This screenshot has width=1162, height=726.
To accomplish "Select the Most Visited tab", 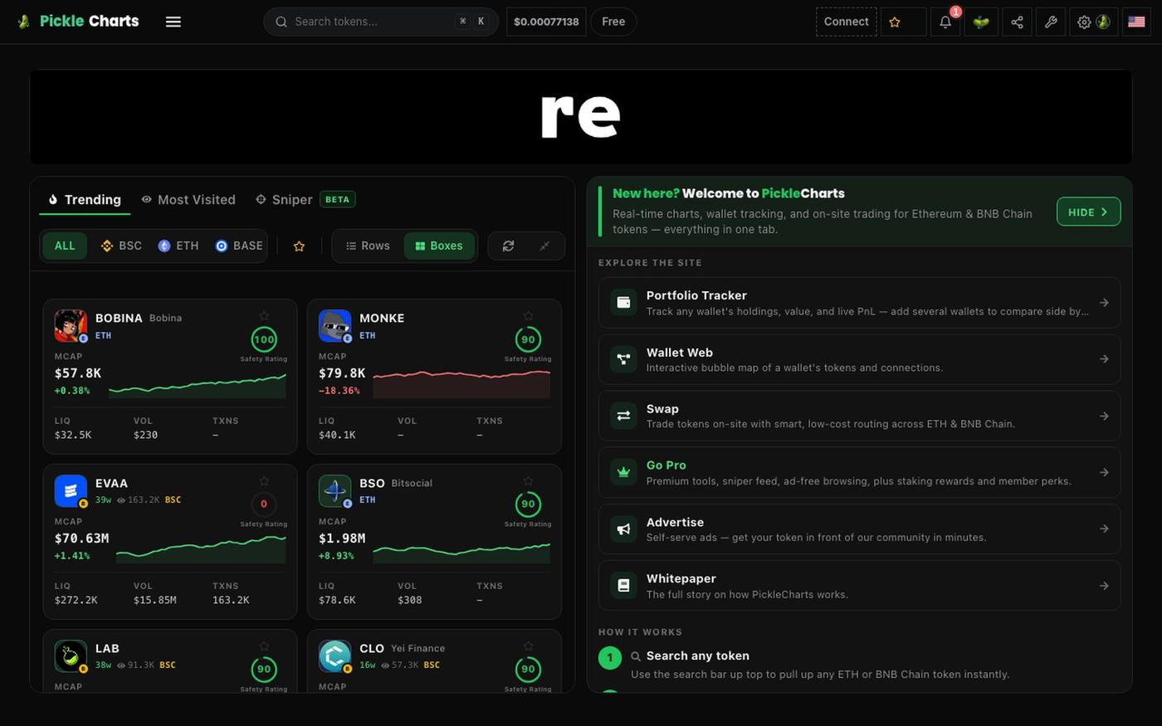I will (188, 199).
